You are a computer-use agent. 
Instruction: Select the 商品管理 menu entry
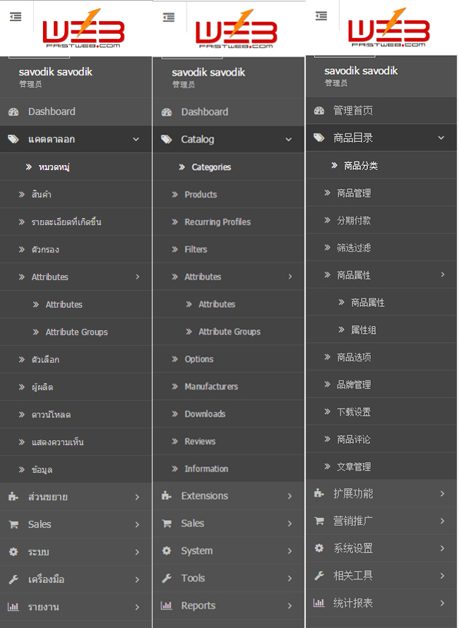coord(354,193)
